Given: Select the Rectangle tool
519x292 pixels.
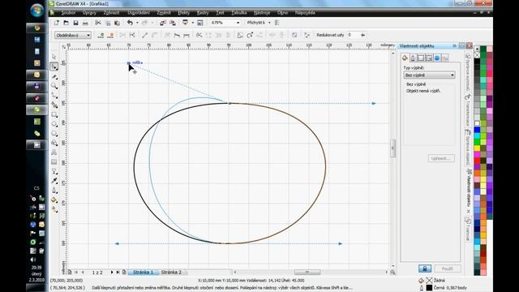Looking at the screenshot, I should (54, 115).
